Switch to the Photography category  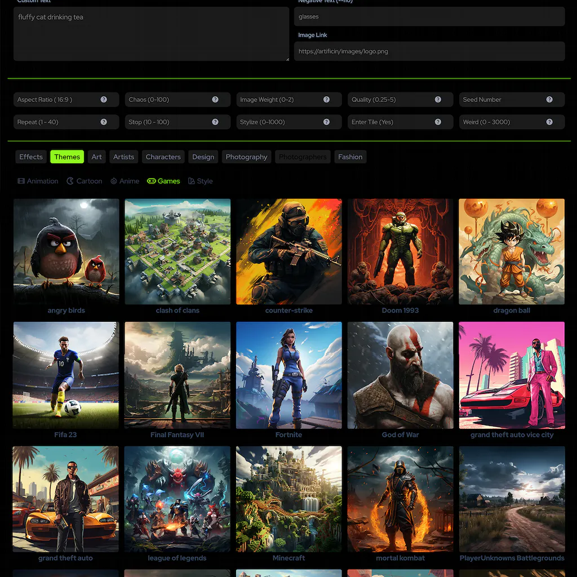click(246, 157)
